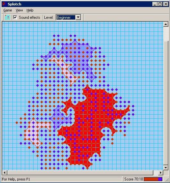The image size is (170, 183).
Task: Click the Splotch app icon in the title bar
Action: (4, 4)
